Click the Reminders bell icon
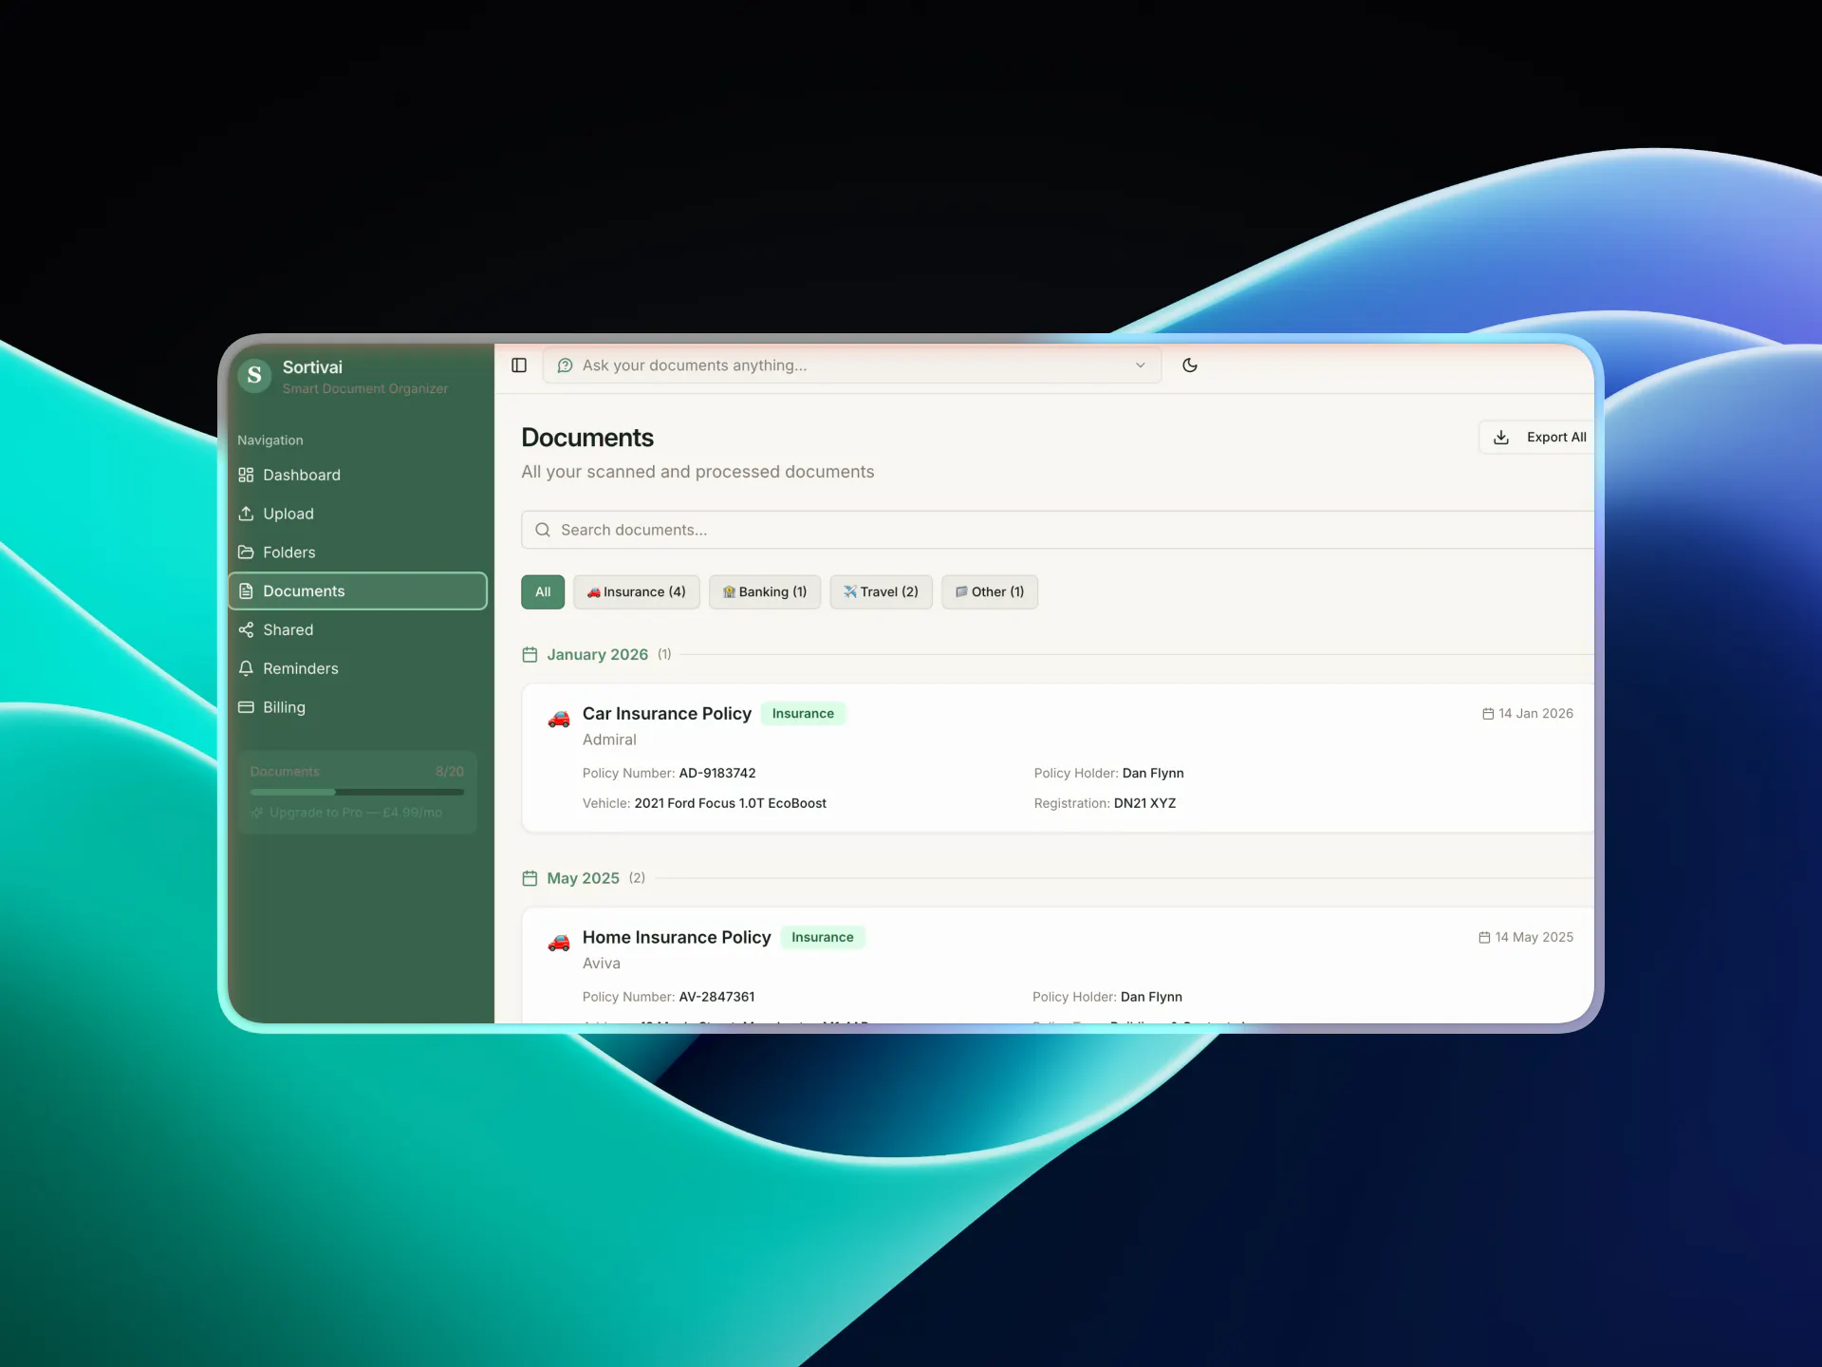The height and width of the screenshot is (1367, 1822). pyautogui.click(x=246, y=669)
